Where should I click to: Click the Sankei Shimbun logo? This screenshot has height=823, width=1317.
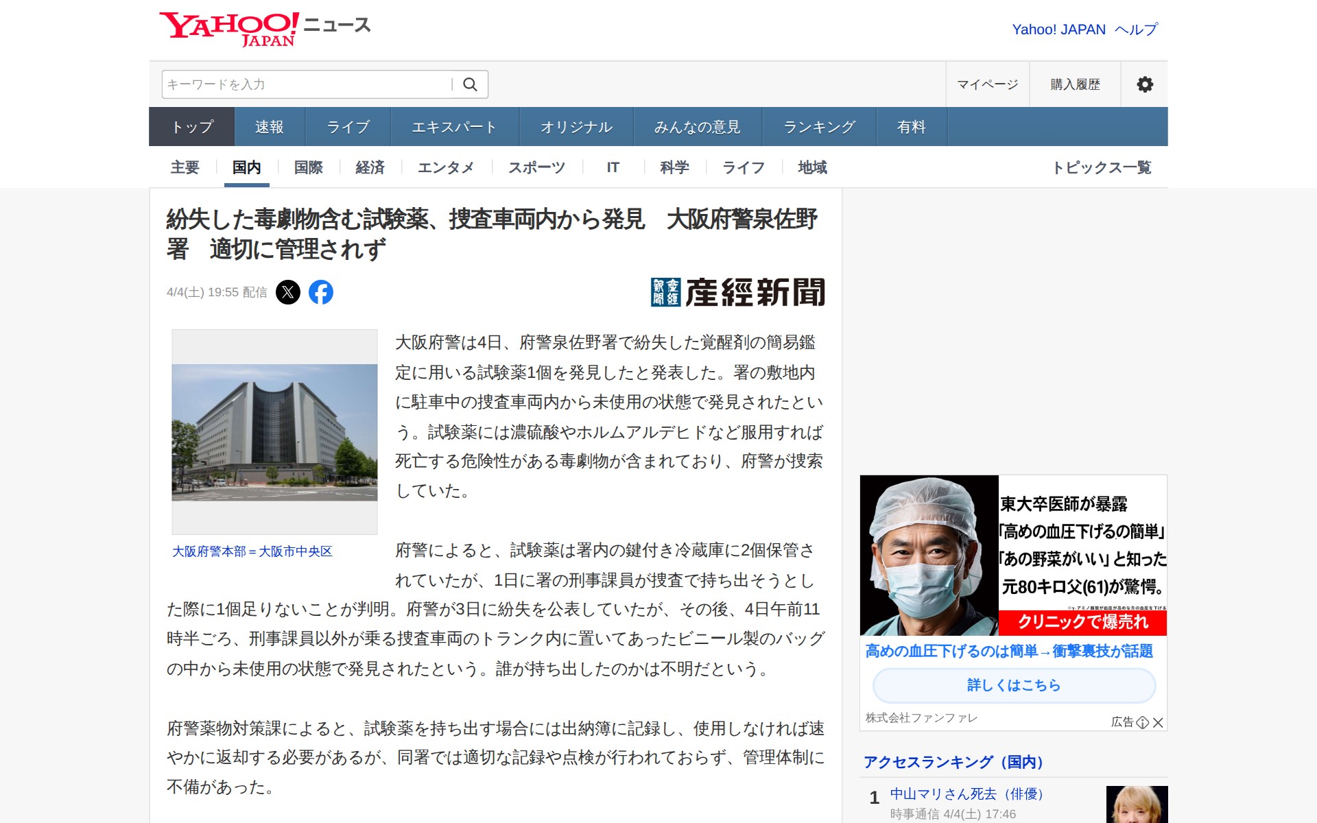[737, 292]
